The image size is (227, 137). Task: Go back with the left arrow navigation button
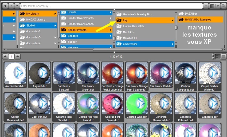point(5,6)
